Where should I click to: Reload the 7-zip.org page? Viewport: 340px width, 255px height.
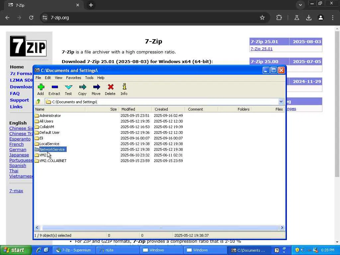(31, 18)
